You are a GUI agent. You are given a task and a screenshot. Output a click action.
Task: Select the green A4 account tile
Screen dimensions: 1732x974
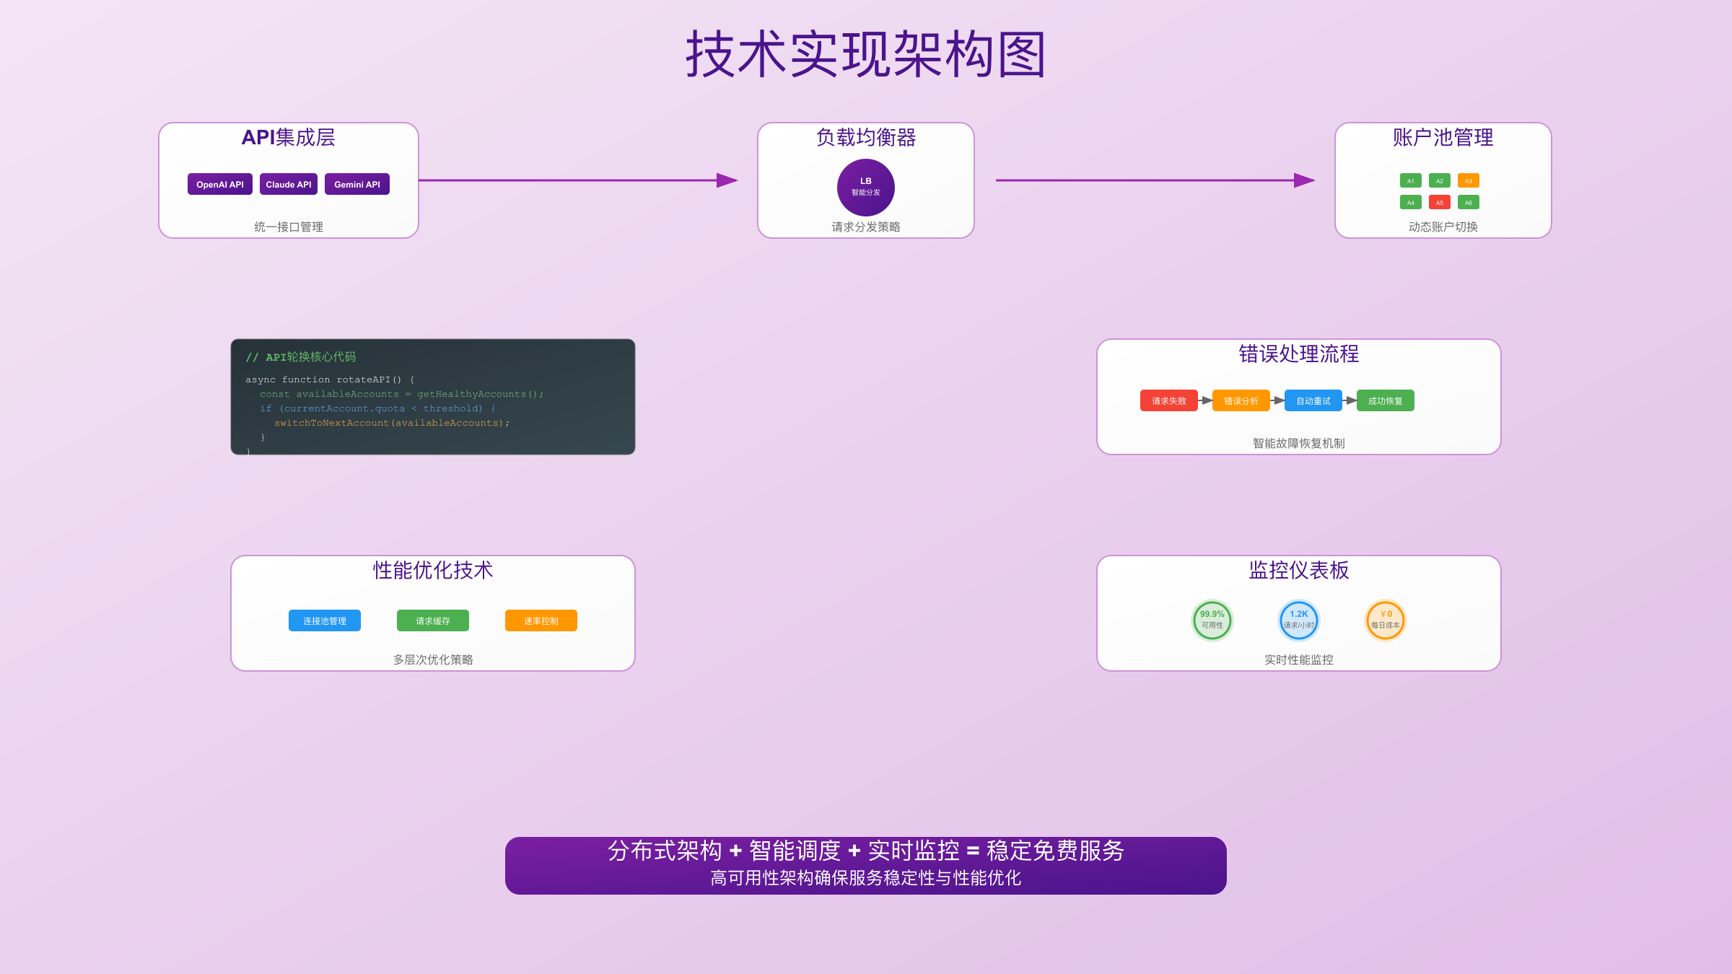tap(1411, 202)
